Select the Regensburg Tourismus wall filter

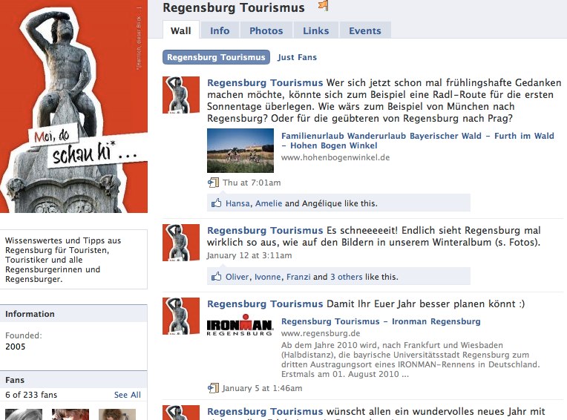(216, 57)
